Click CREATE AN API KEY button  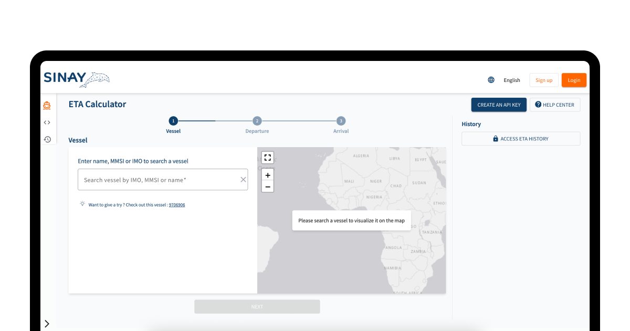click(499, 105)
